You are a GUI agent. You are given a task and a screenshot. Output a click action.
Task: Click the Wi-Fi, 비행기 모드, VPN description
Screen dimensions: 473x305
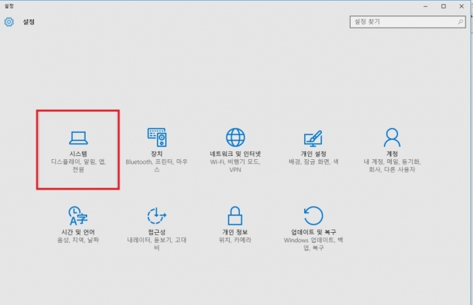(x=235, y=166)
